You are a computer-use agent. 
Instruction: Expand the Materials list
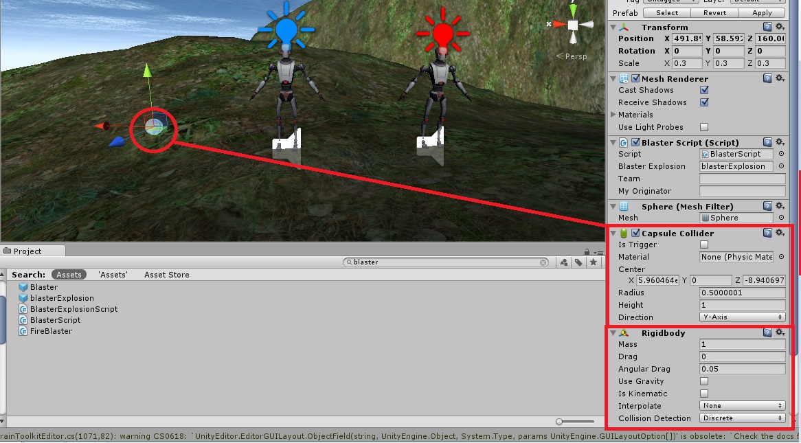tap(613, 115)
